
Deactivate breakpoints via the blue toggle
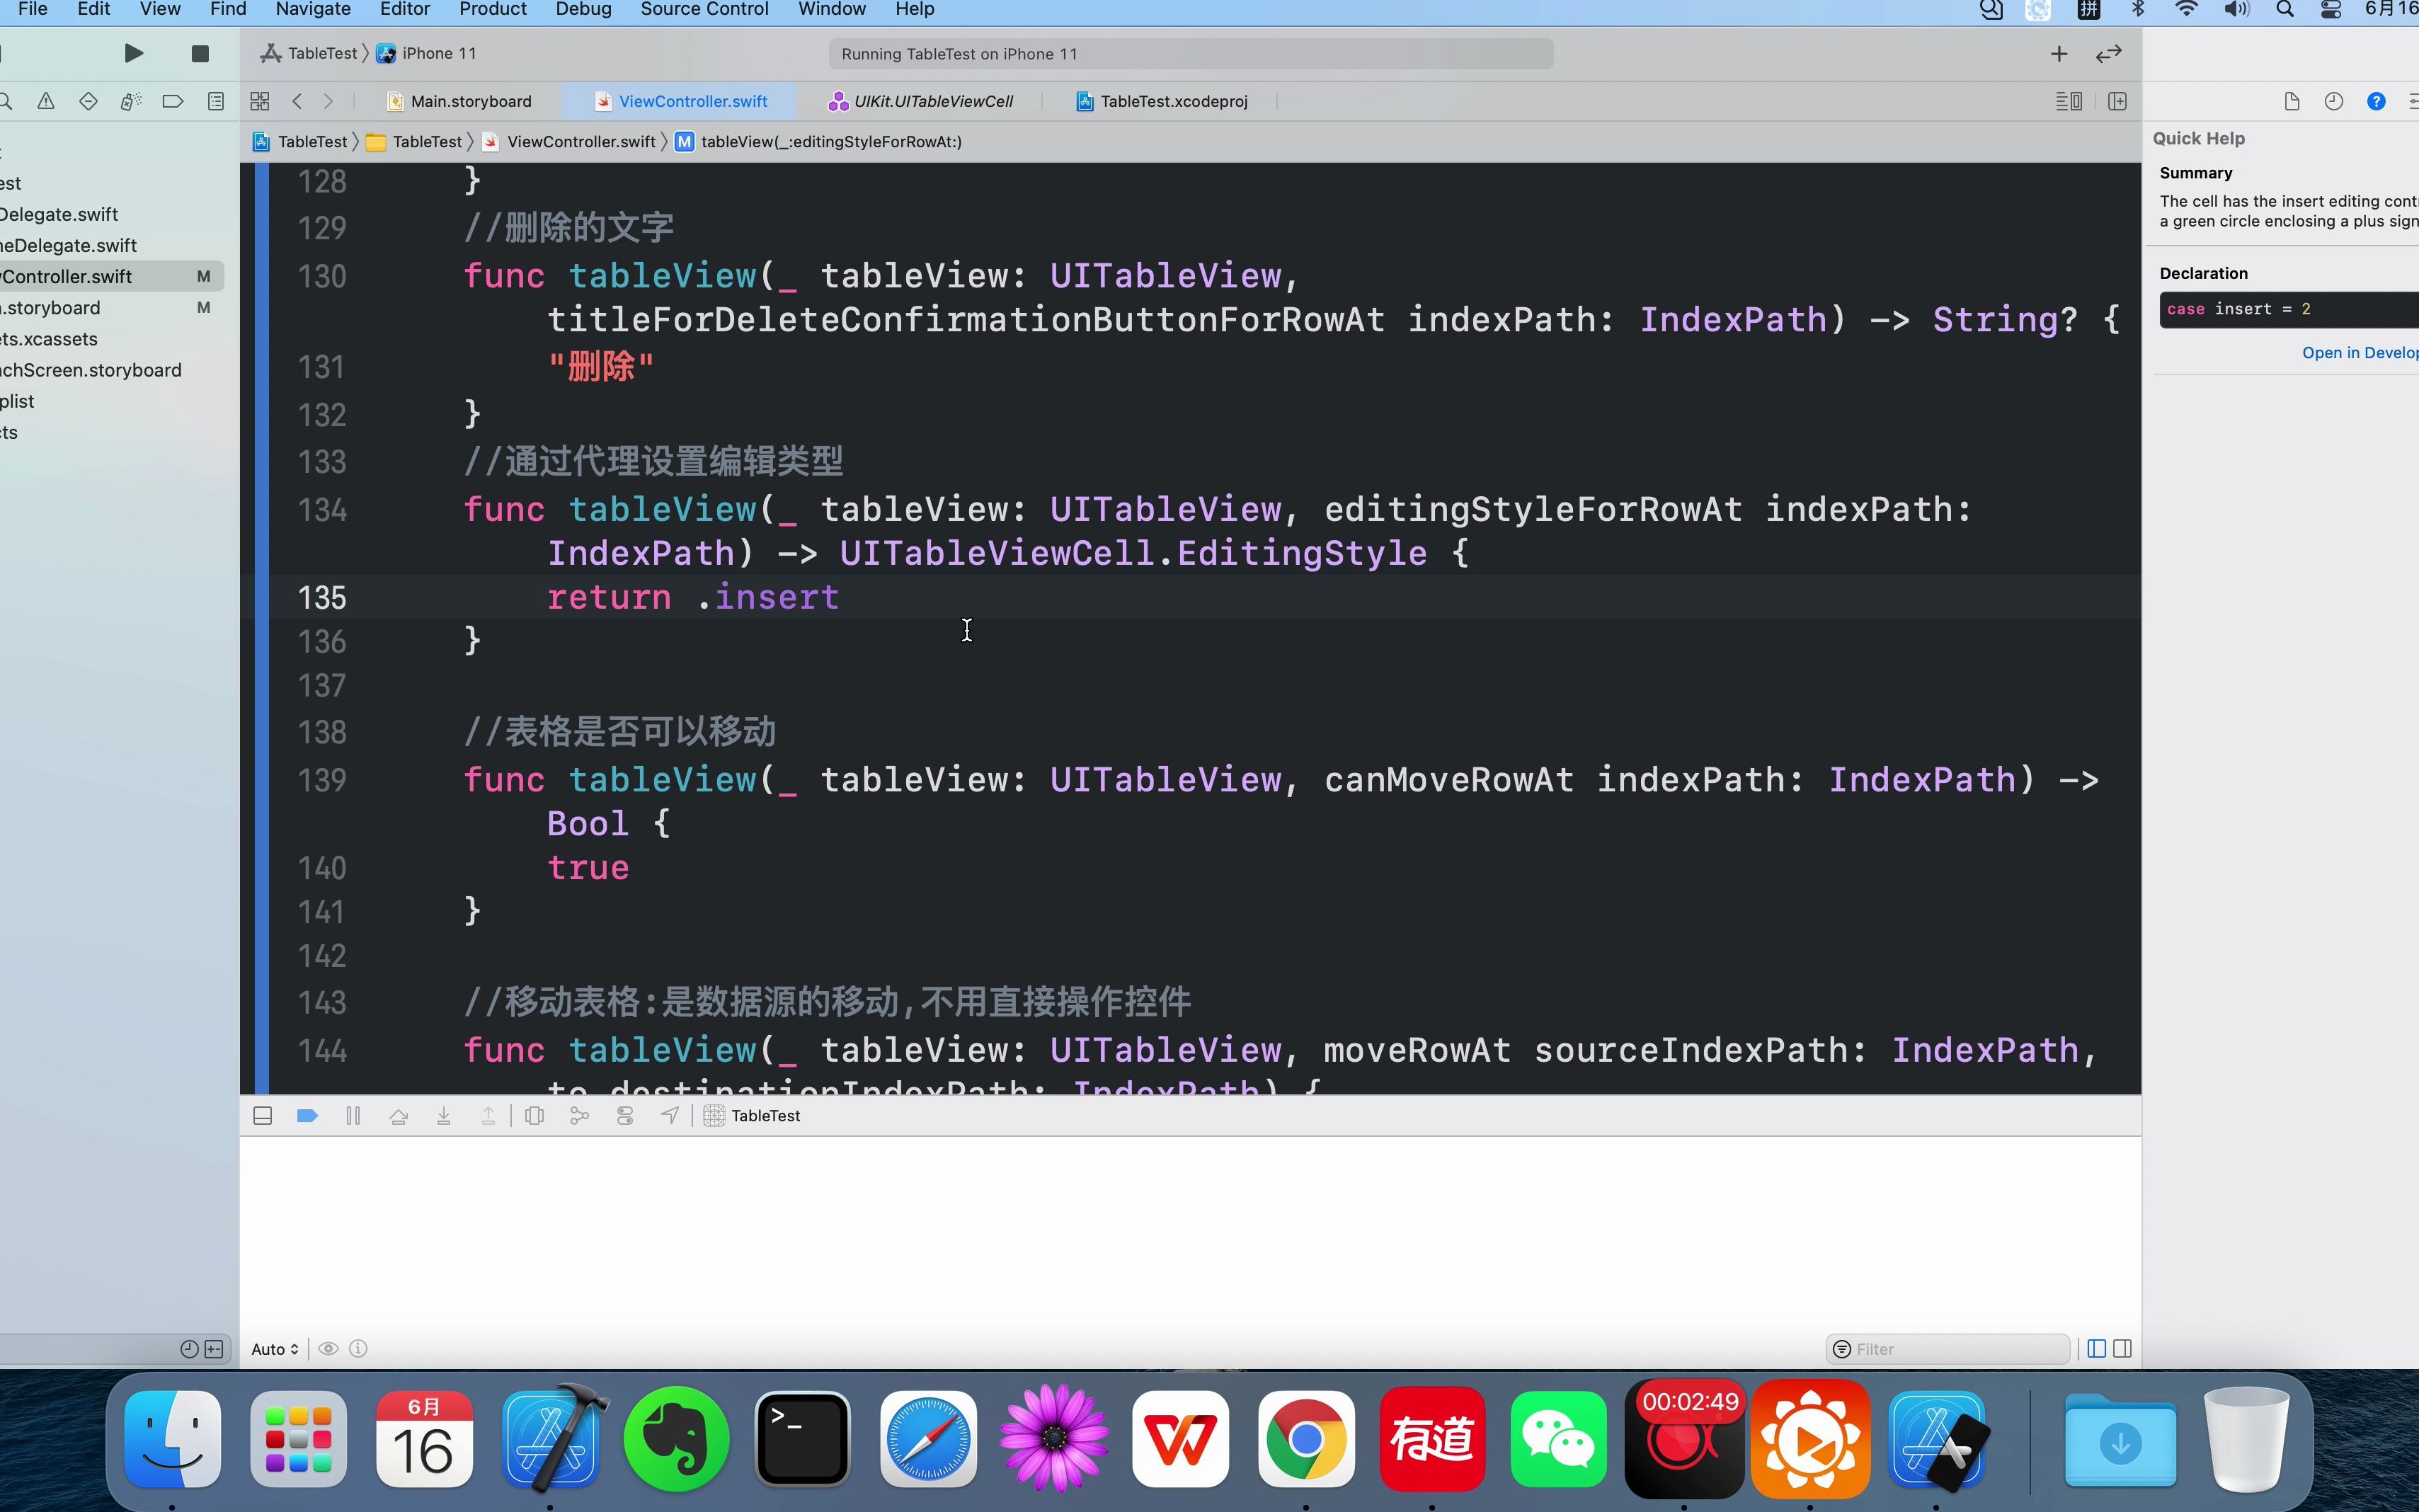coord(306,1115)
